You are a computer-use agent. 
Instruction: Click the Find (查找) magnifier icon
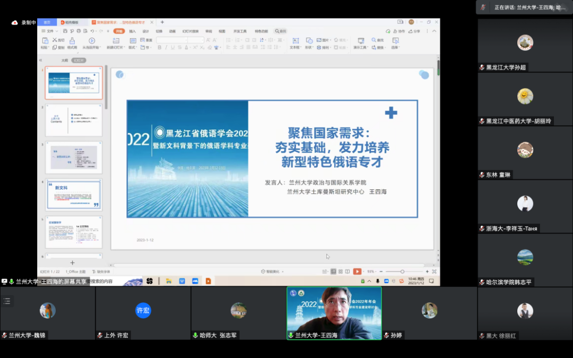click(374, 40)
